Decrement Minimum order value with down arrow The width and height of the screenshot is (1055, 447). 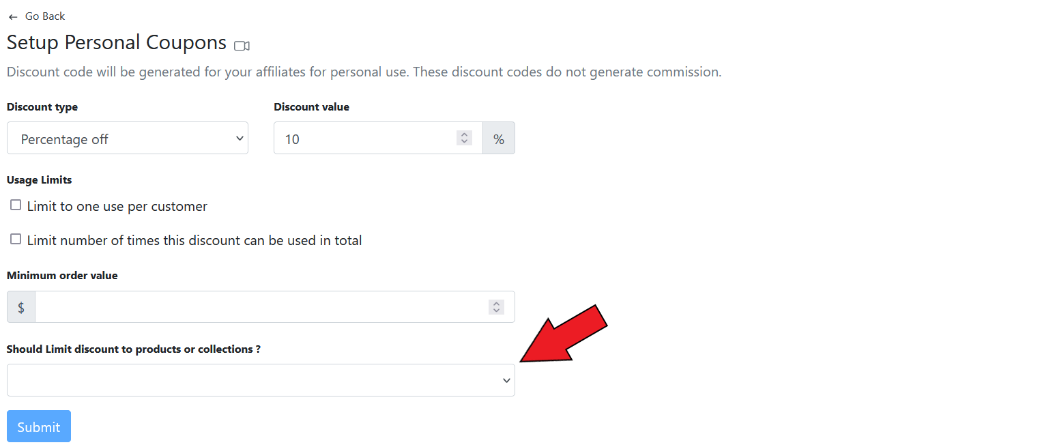point(497,311)
